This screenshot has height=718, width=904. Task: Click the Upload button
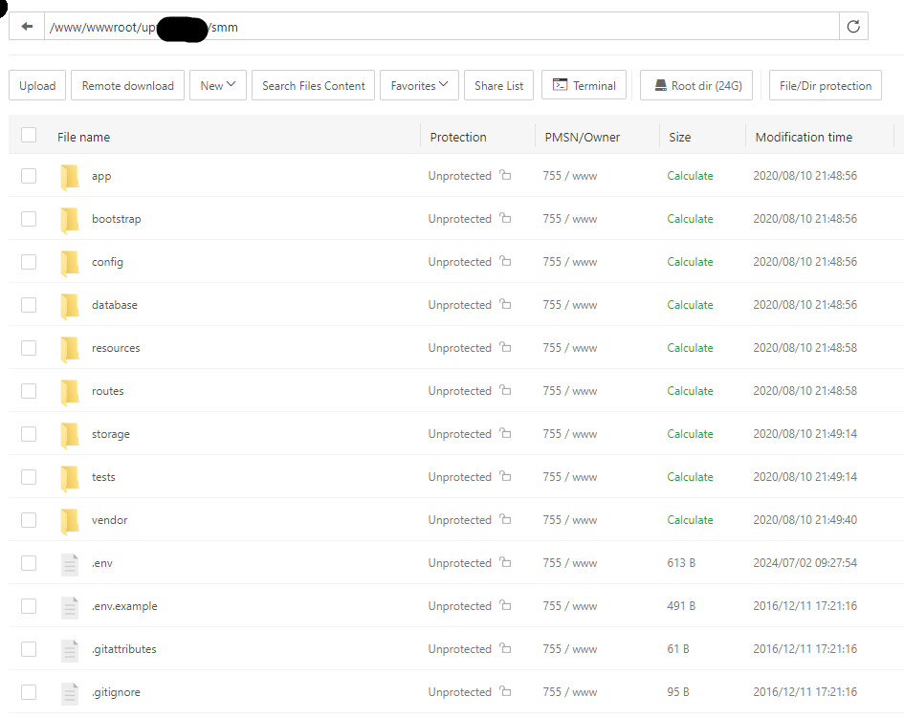click(38, 86)
